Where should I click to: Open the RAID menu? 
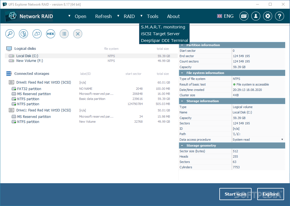coord(129,16)
